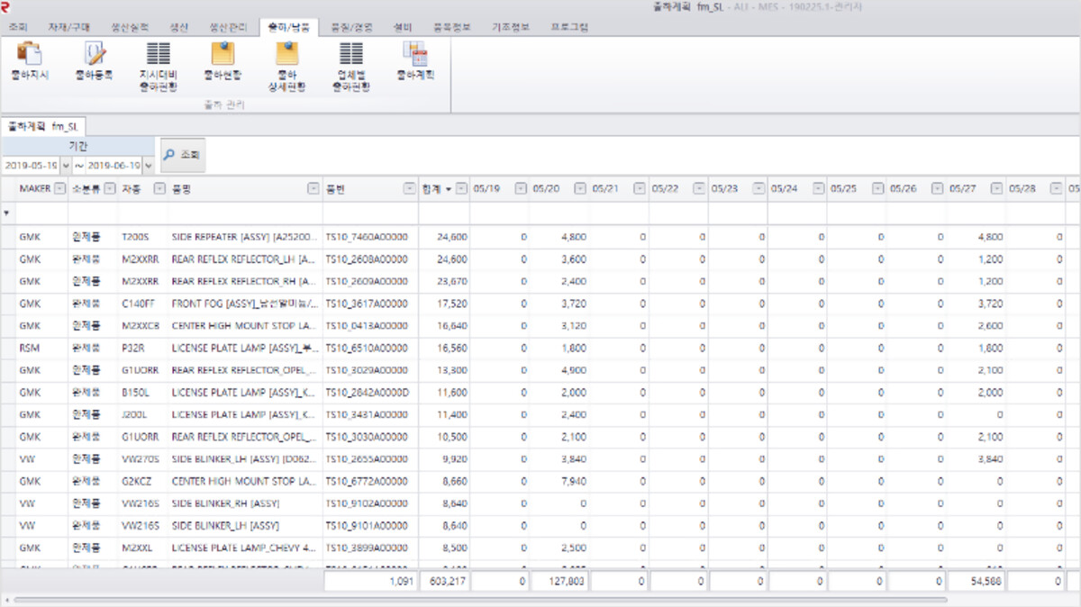Screen dimensions: 1081x607
Task: Open the 차종 column filter dropdown
Action: 159,188
